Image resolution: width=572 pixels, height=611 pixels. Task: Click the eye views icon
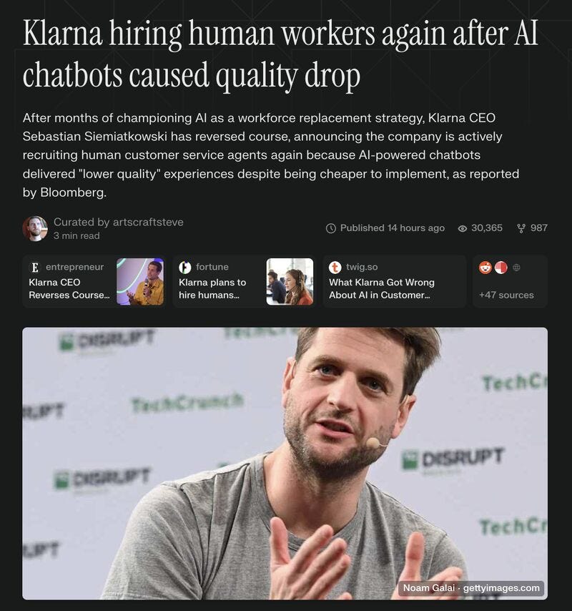tap(462, 228)
